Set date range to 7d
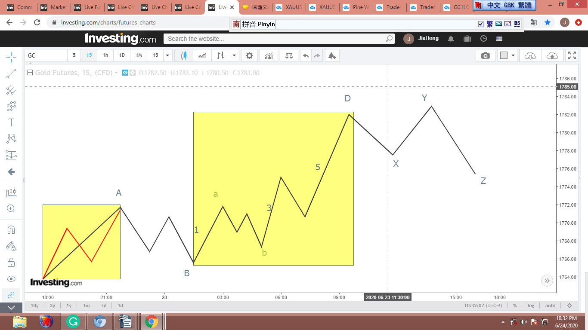Screen dimensions: 588x330 point(103,306)
